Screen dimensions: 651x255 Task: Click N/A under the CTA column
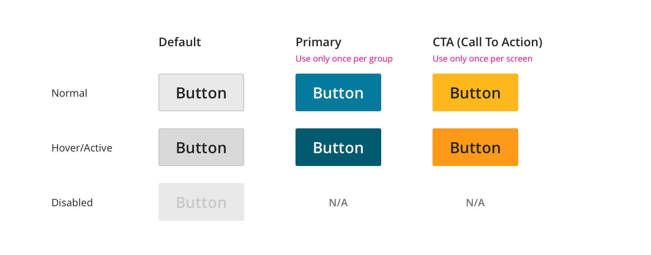tap(475, 202)
